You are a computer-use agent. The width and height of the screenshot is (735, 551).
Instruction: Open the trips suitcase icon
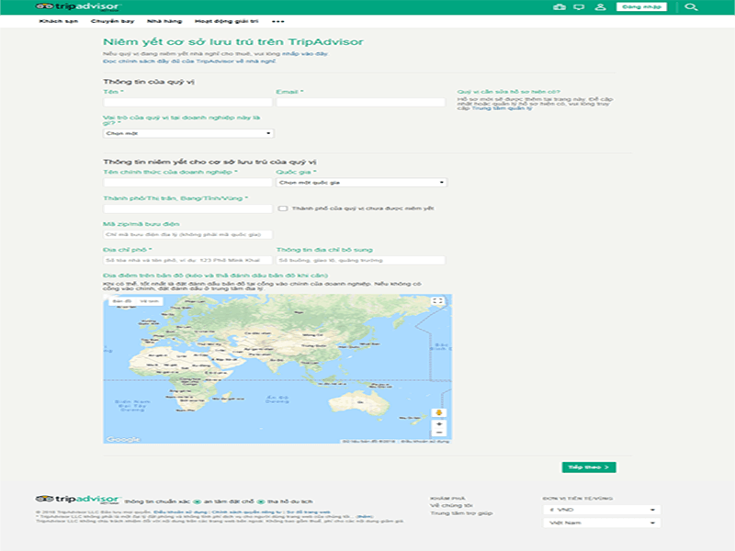(560, 6)
